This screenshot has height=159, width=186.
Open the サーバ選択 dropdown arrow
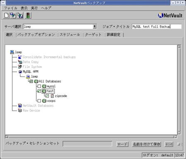coord(95,26)
